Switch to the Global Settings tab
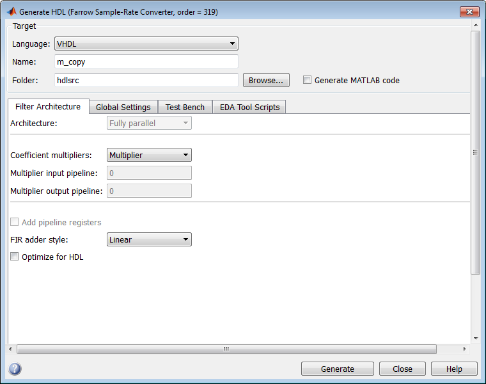486x384 pixels. coord(123,107)
